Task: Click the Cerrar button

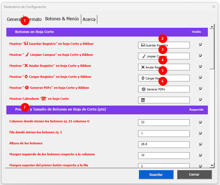Action: 194,175
